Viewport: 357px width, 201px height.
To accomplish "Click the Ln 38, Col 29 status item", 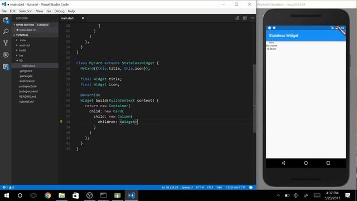I will click(x=170, y=188).
